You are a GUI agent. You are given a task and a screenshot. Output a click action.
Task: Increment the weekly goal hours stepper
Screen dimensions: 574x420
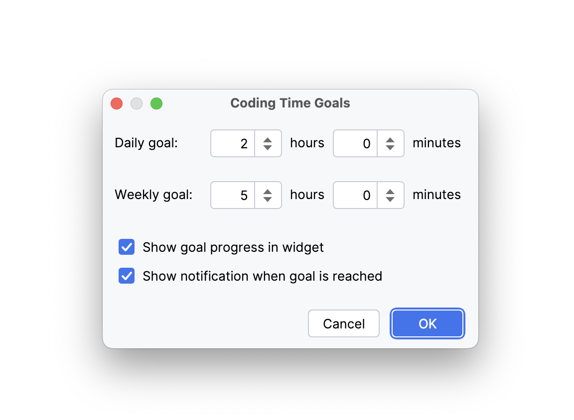(268, 192)
